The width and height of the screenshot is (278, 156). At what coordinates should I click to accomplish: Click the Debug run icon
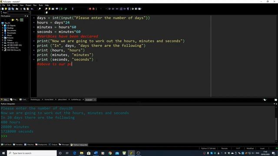click(66, 9)
